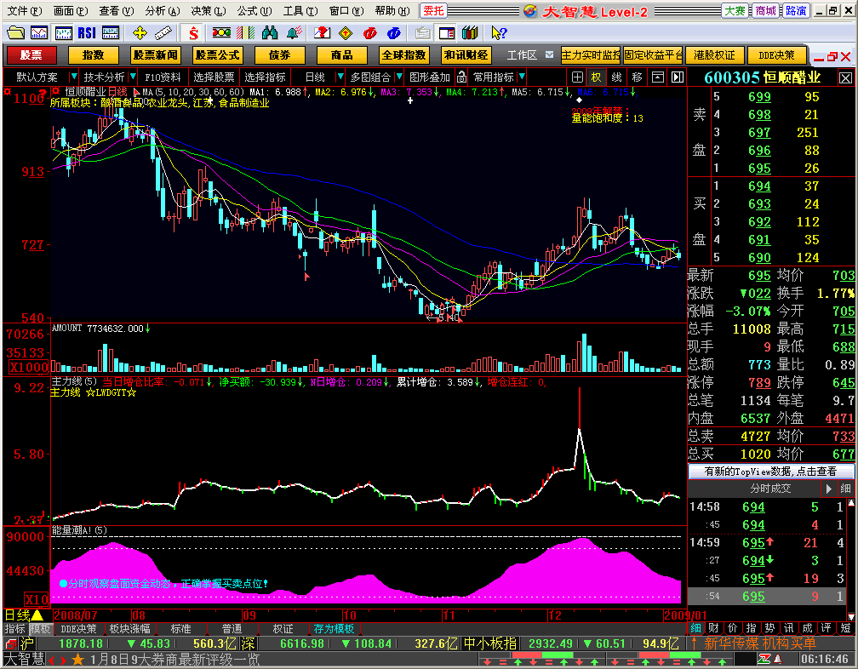858x669 pixels.
Task: Click the chart with question mark icon
Action: [x=321, y=33]
